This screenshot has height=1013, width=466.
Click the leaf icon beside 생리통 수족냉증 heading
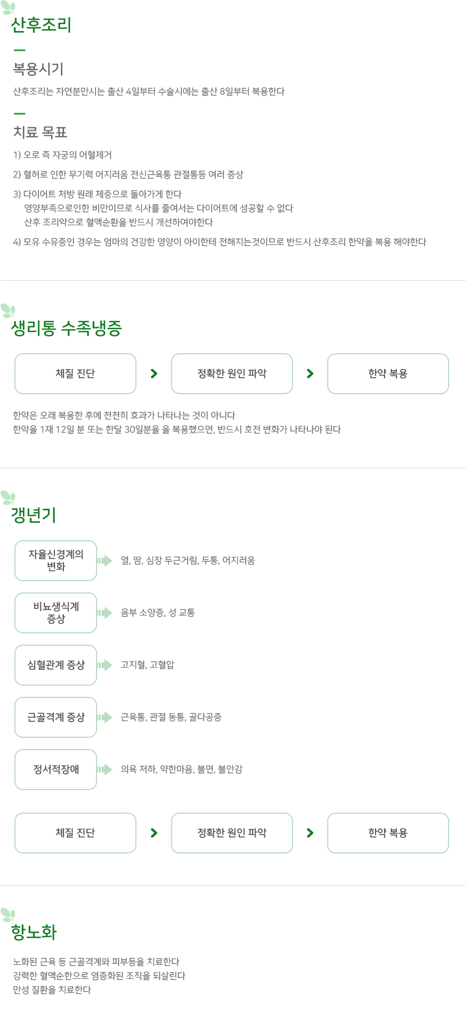click(x=8, y=311)
